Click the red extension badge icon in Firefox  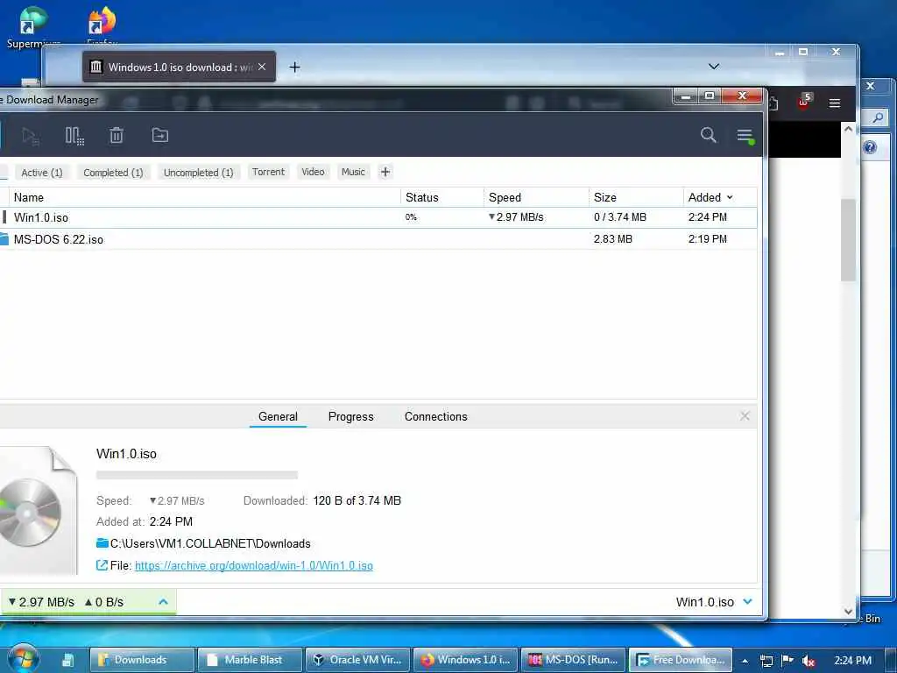point(804,102)
